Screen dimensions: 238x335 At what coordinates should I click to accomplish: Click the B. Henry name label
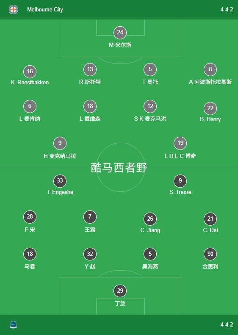(210, 119)
